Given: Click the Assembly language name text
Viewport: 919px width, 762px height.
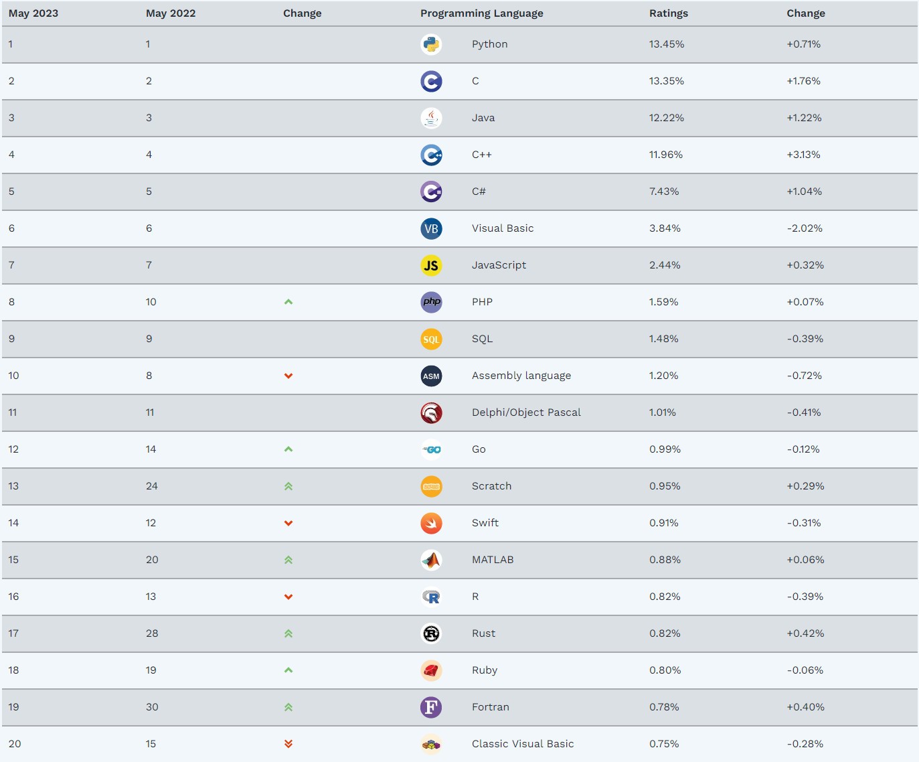Looking at the screenshot, I should tap(521, 376).
